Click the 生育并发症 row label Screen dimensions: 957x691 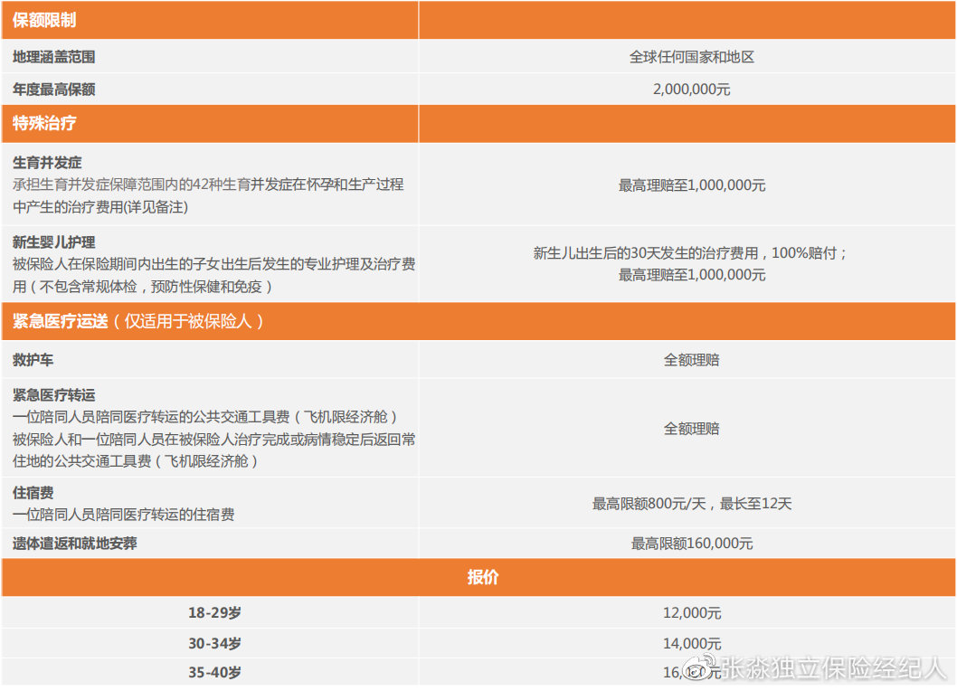[x=43, y=163]
